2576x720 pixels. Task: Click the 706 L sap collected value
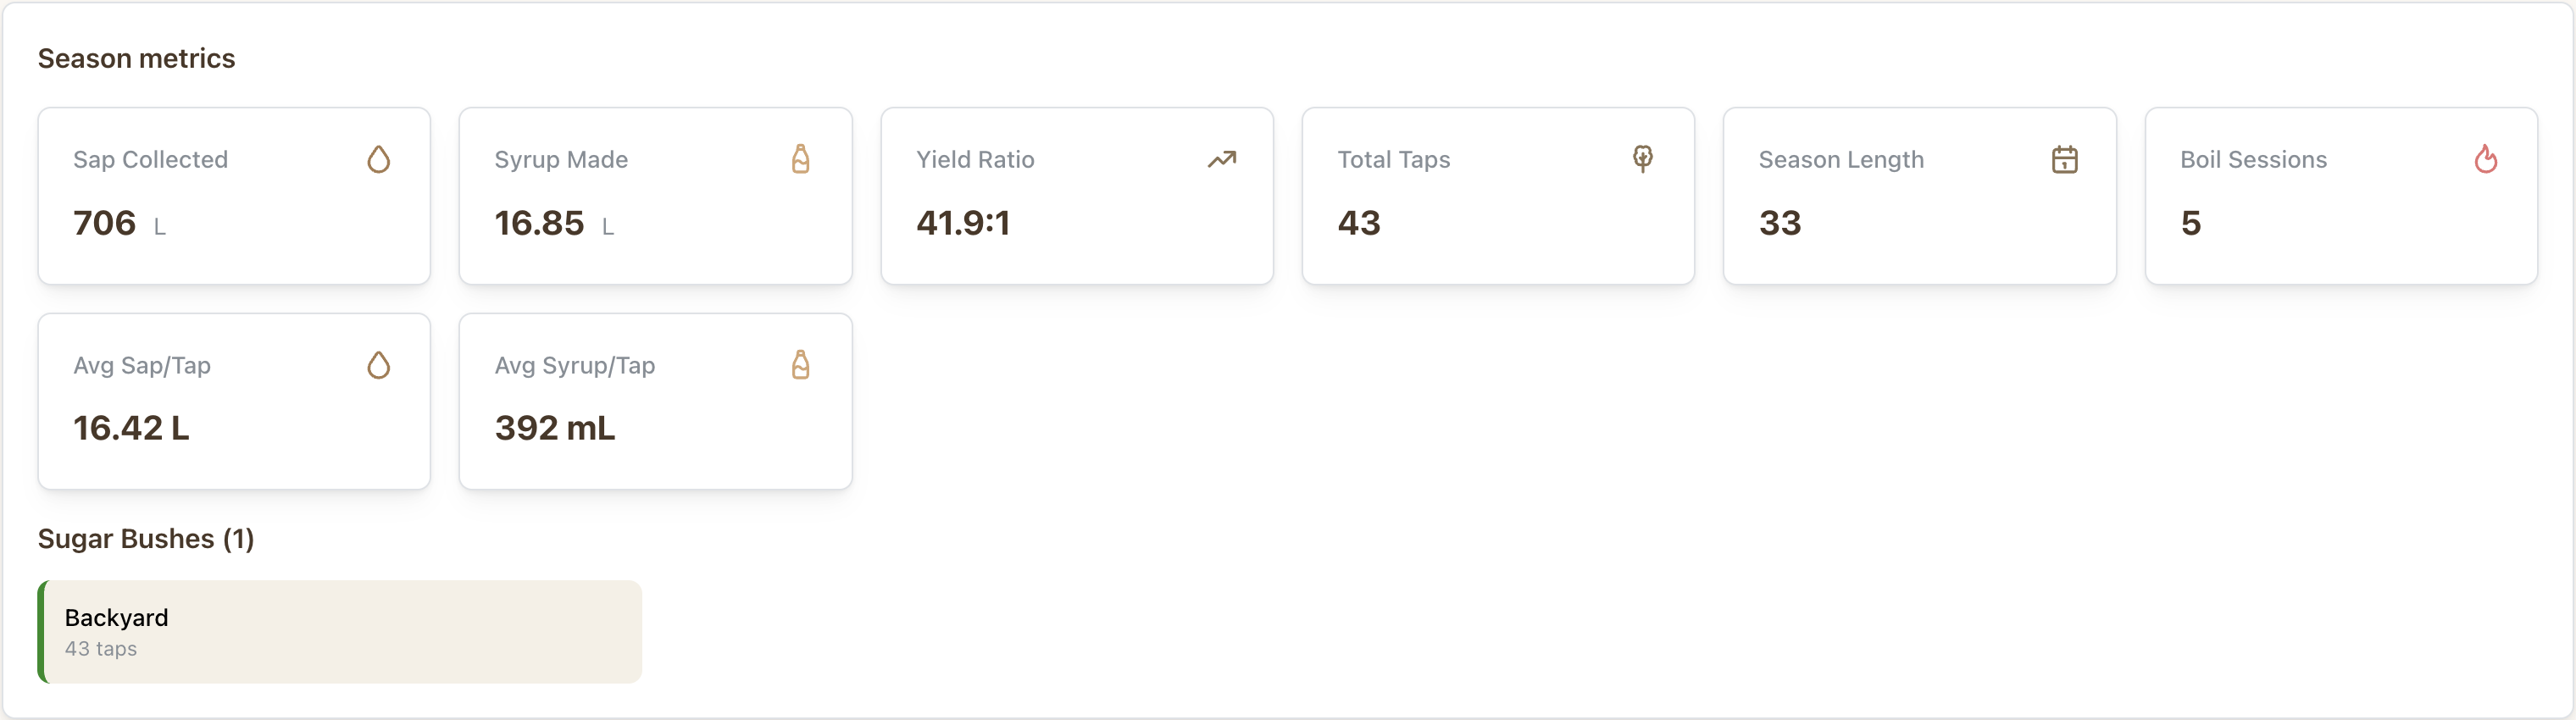click(x=118, y=223)
